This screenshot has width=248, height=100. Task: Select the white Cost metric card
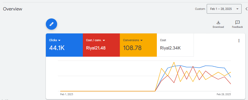pos(175,45)
